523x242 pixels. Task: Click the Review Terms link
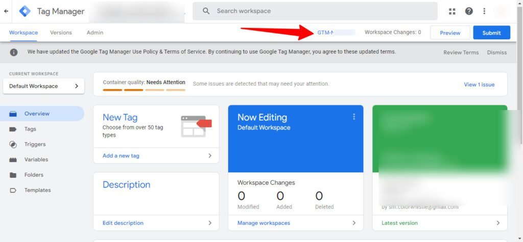tap(461, 52)
